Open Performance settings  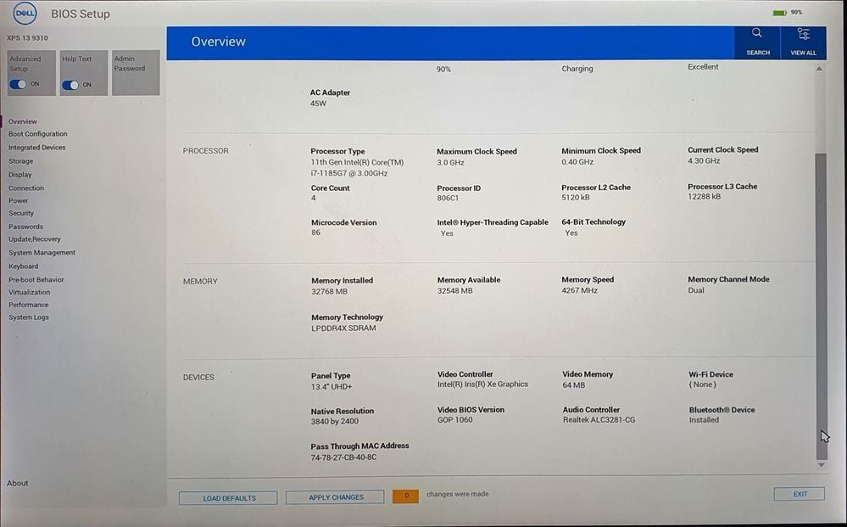tap(28, 305)
